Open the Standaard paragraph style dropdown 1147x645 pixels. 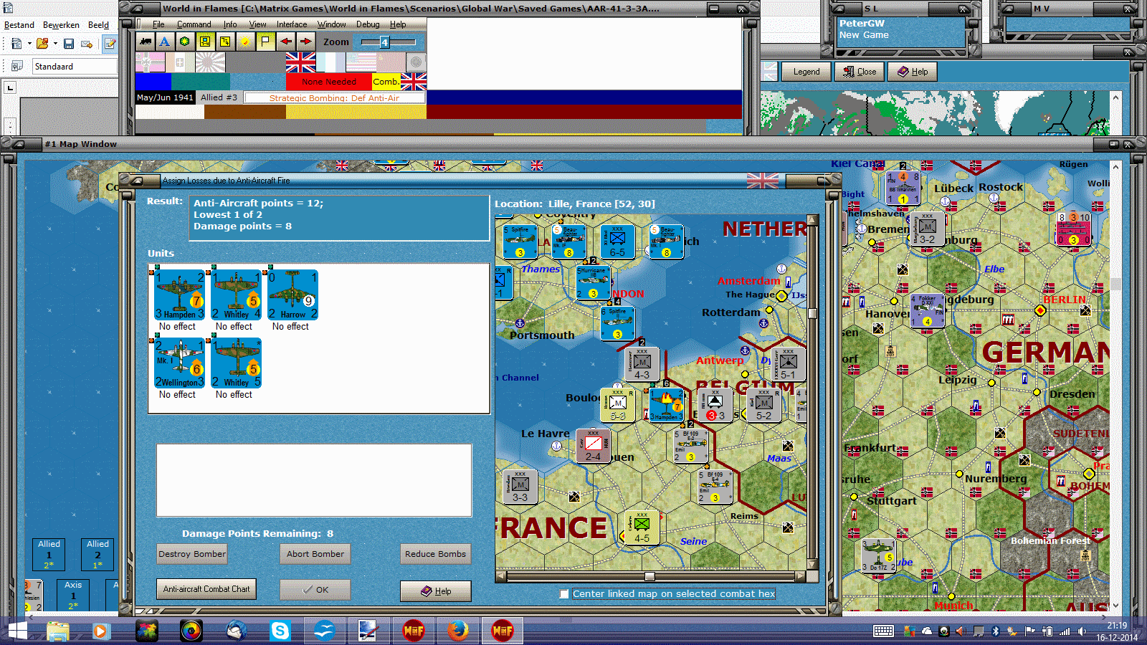click(x=75, y=67)
